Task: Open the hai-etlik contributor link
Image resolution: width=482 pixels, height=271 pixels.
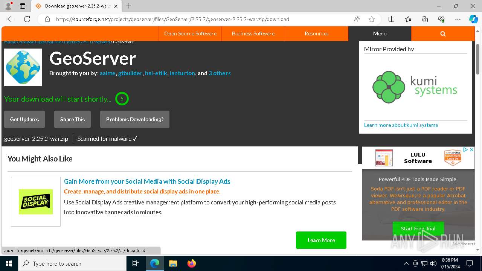Action: 156,73
